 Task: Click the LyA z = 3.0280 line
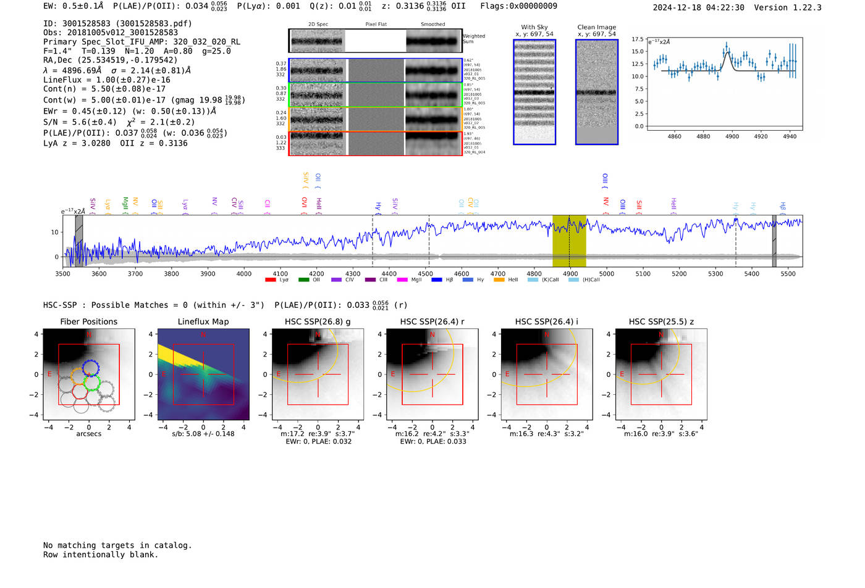coord(116,143)
